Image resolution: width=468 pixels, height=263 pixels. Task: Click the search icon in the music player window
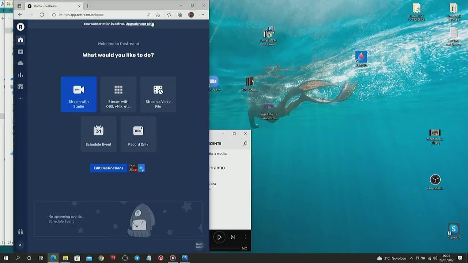[245, 144]
